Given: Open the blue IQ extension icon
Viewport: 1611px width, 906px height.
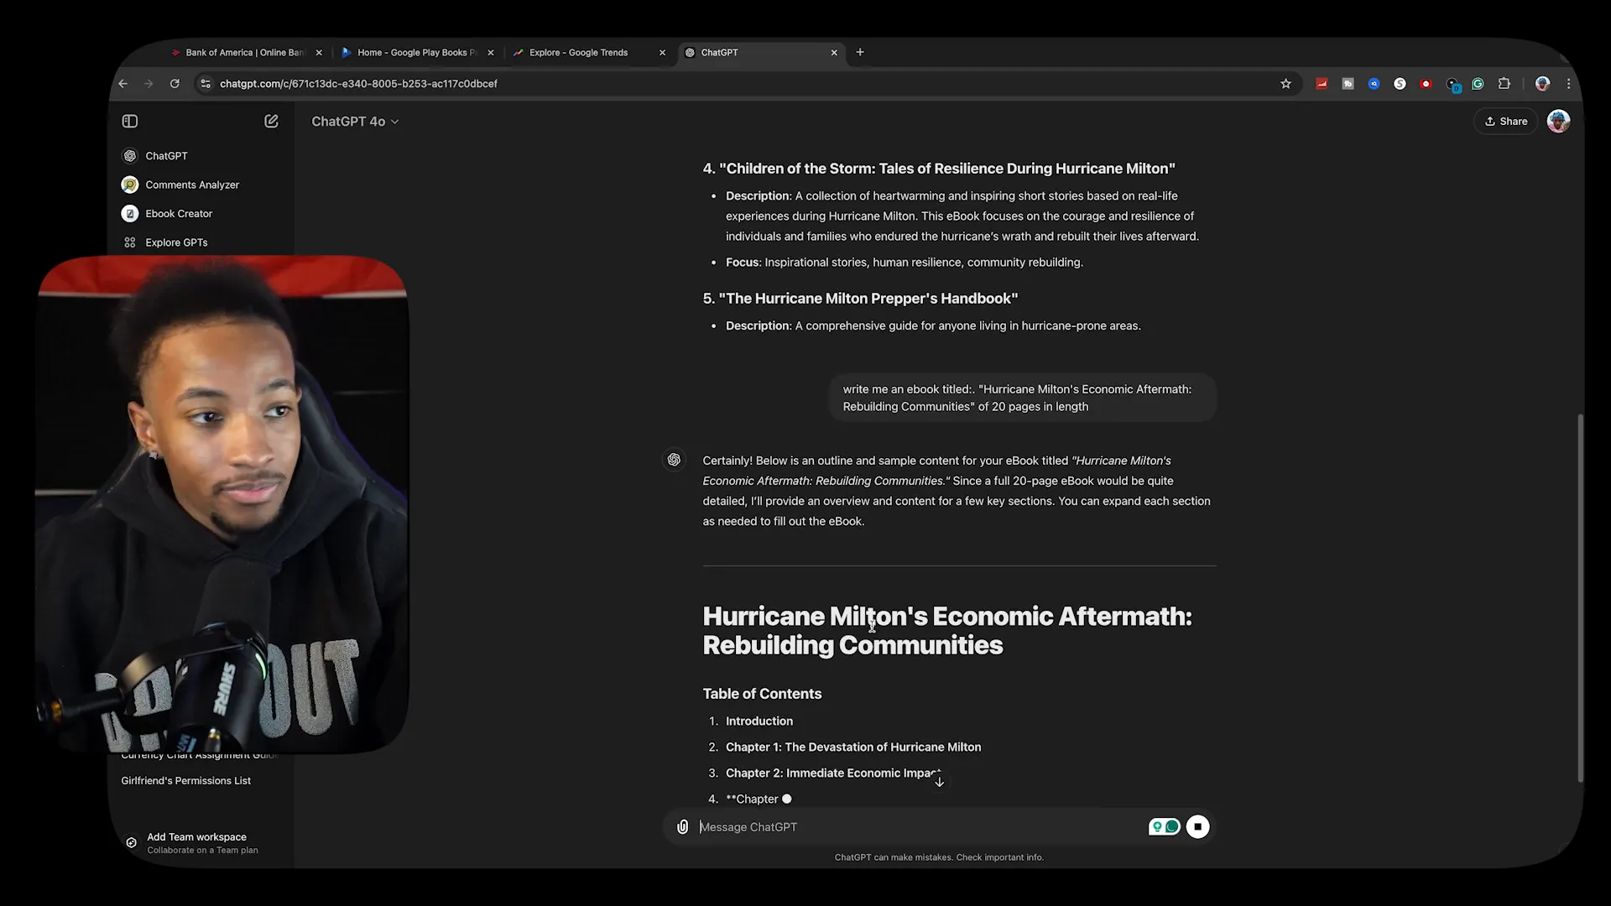Looking at the screenshot, I should click(x=1374, y=84).
